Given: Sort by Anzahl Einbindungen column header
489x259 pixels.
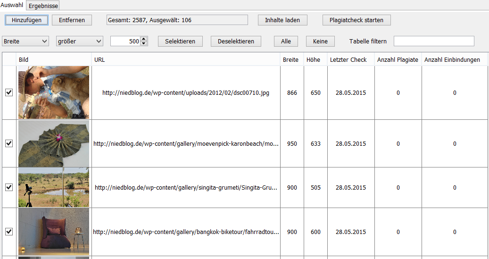Looking at the screenshot, I should (455, 59).
